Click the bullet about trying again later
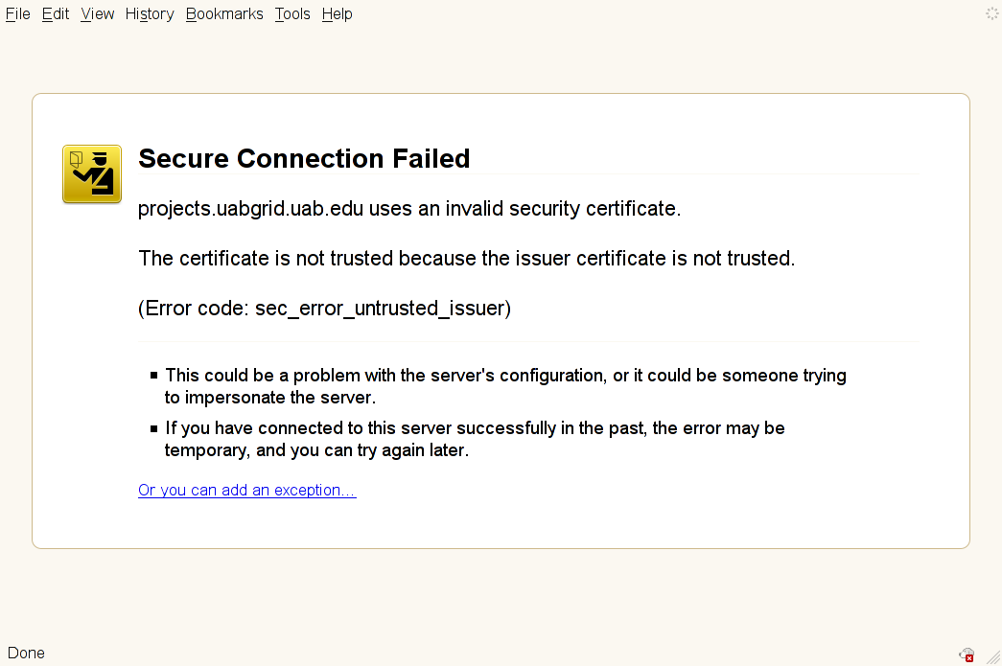Viewport: 1002px width, 666px height. pyautogui.click(x=475, y=439)
